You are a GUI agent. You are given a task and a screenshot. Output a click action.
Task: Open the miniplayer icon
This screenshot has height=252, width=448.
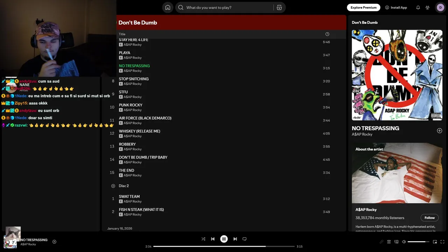click(435, 241)
